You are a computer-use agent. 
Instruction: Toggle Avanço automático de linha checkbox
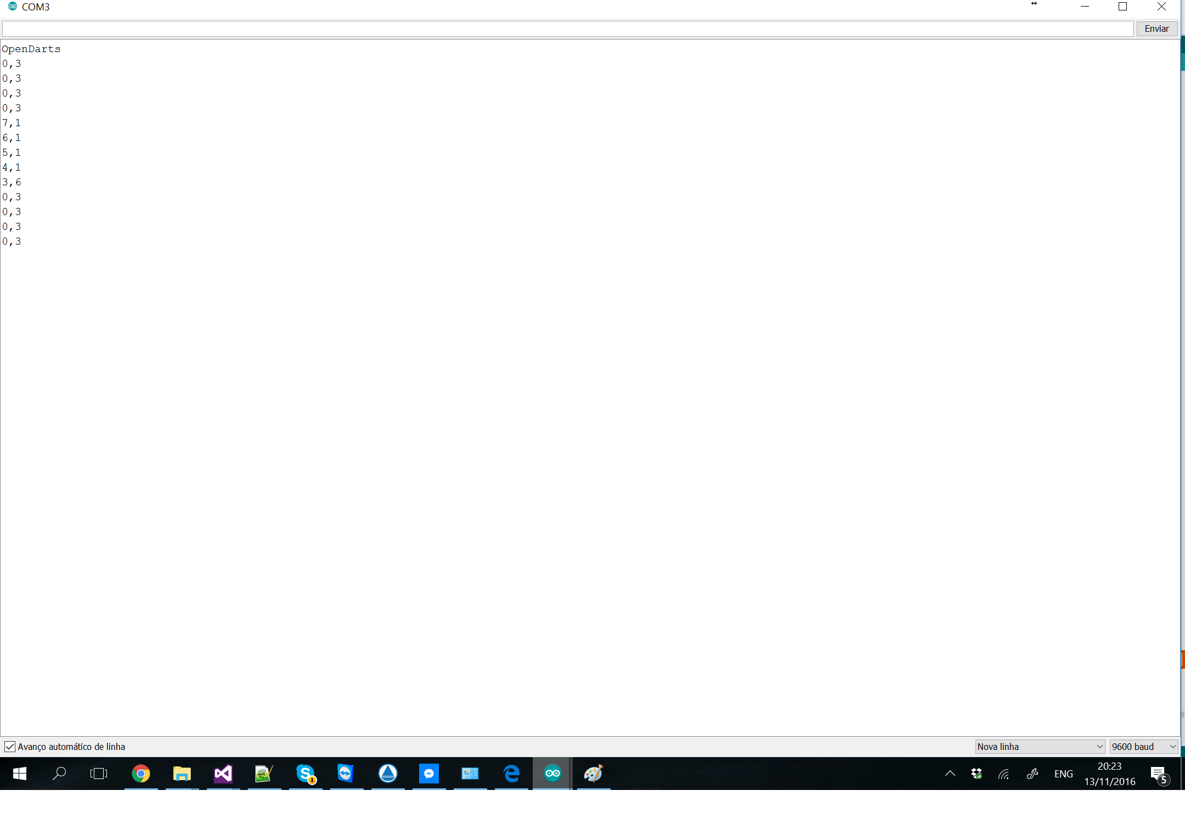10,747
